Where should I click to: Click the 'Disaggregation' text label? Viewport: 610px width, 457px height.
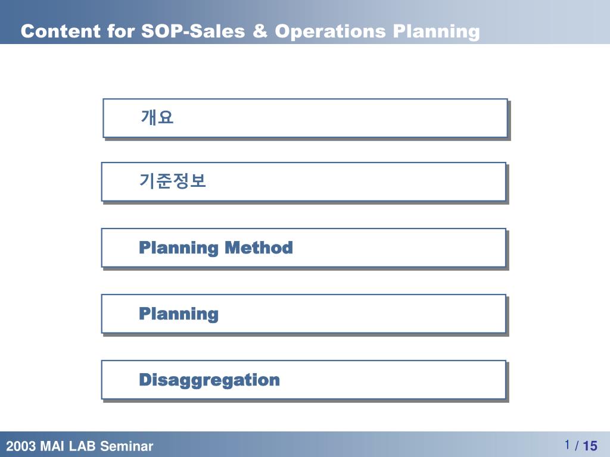pos(209,380)
